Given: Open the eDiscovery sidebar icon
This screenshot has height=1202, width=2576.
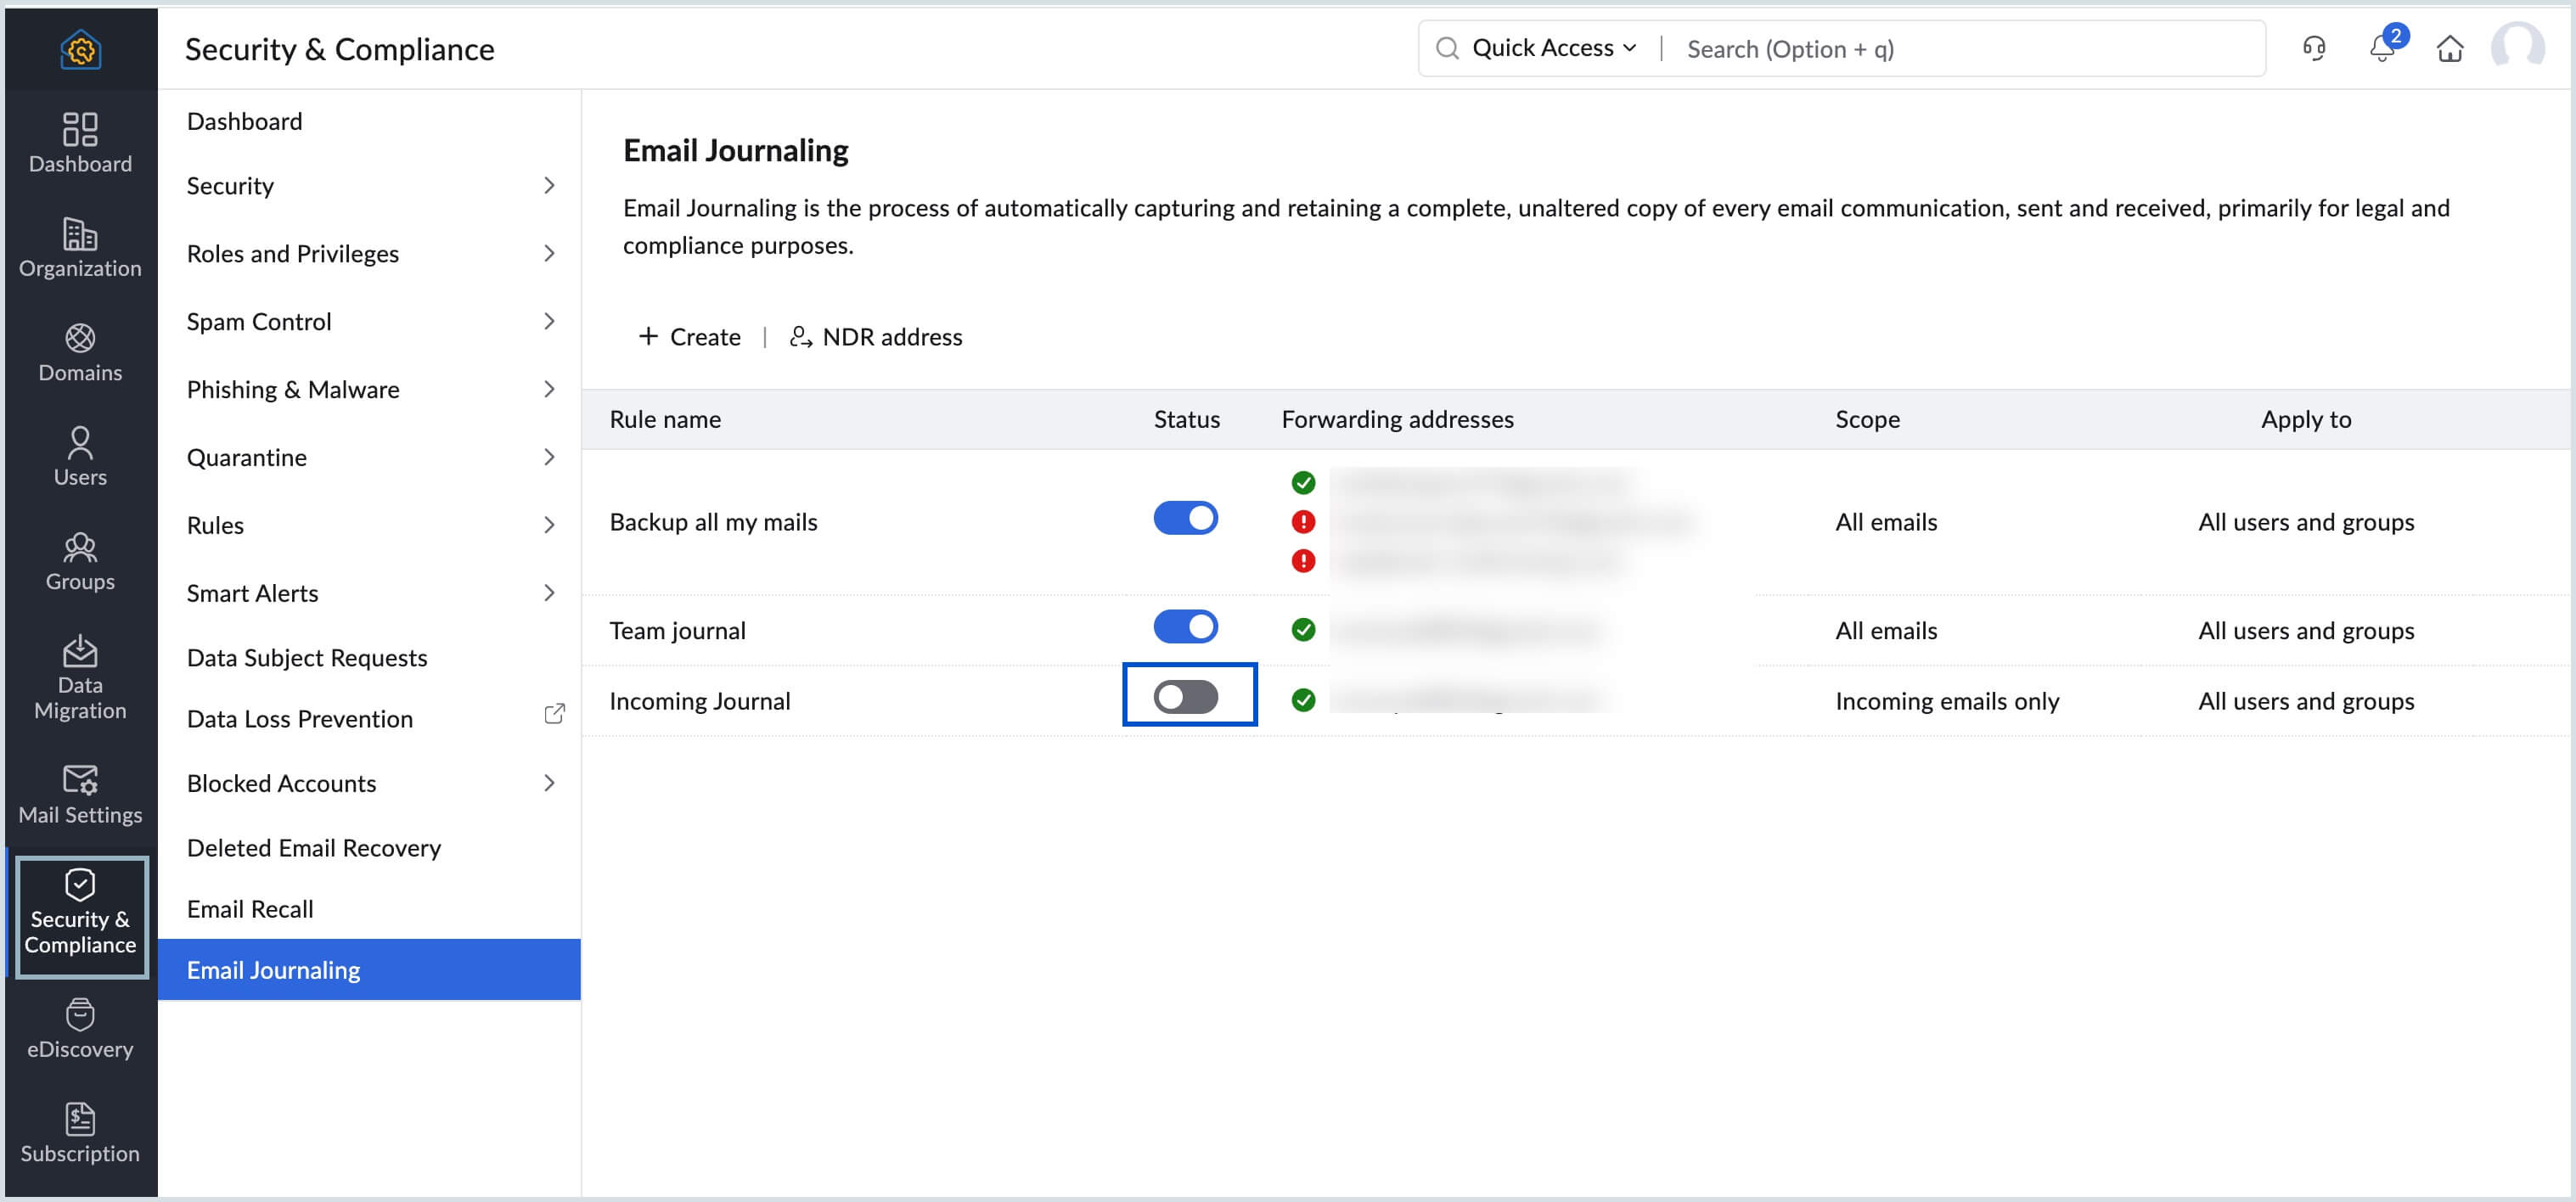Looking at the screenshot, I should 80,1029.
